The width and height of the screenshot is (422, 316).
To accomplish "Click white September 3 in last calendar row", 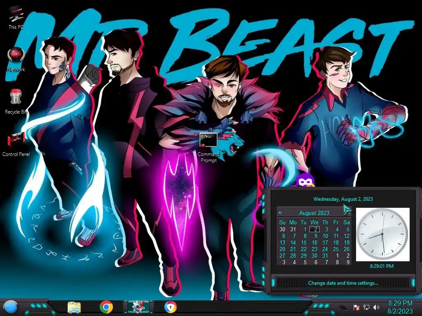I will pos(283,262).
